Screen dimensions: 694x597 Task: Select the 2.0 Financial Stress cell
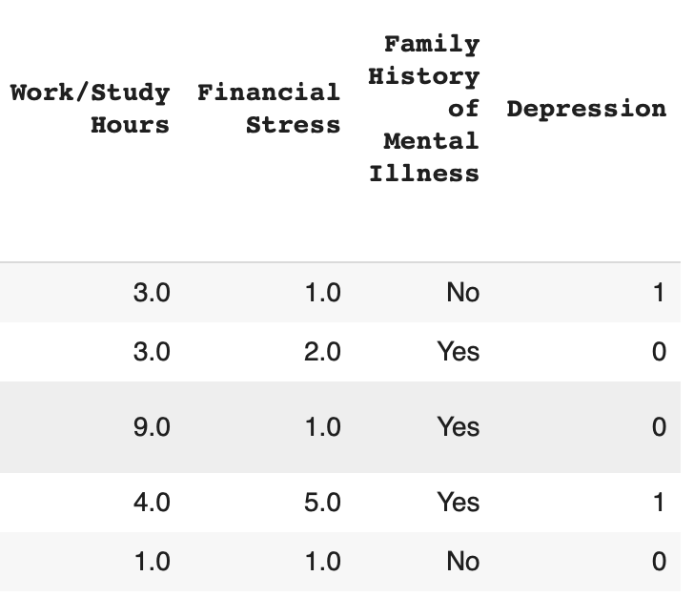click(322, 352)
